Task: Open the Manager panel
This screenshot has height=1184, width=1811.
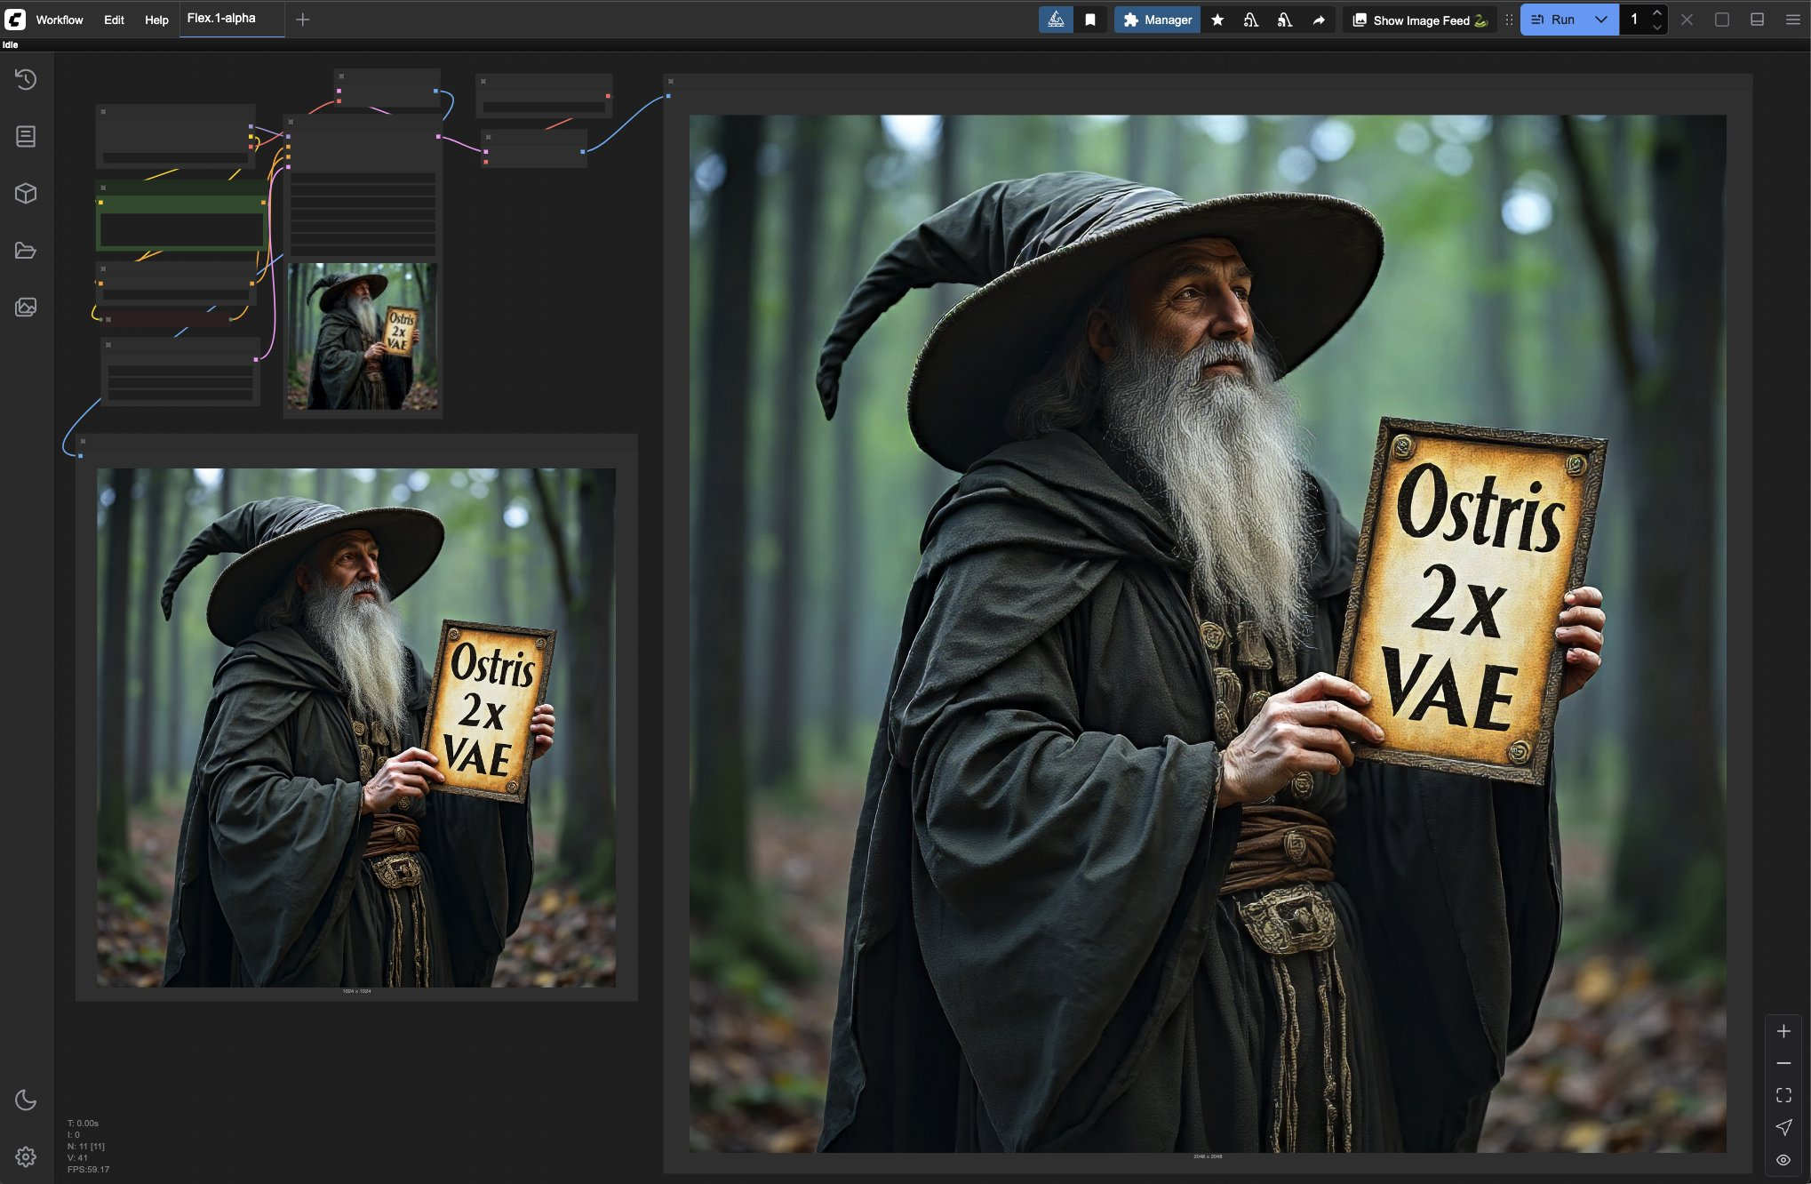Action: tap(1157, 20)
